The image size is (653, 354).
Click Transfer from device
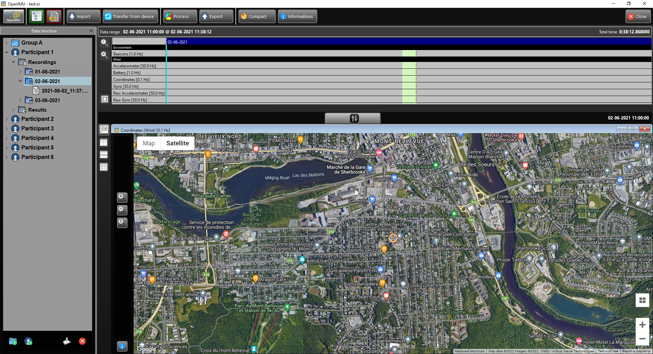(x=130, y=16)
